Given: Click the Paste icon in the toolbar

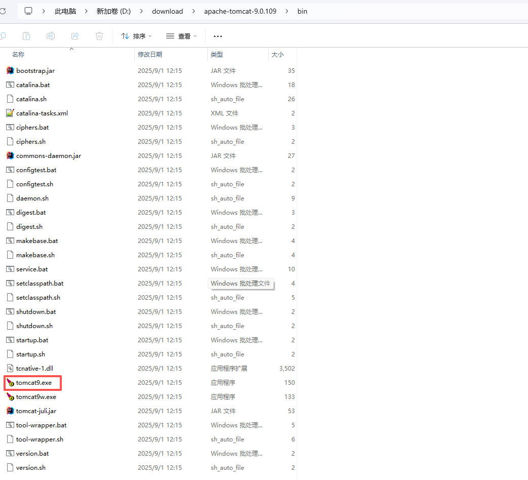Looking at the screenshot, I should 26,36.
